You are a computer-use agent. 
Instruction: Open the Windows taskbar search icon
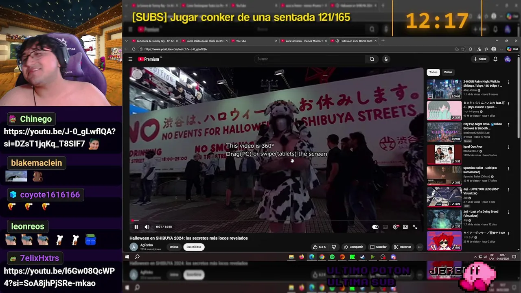click(137, 257)
